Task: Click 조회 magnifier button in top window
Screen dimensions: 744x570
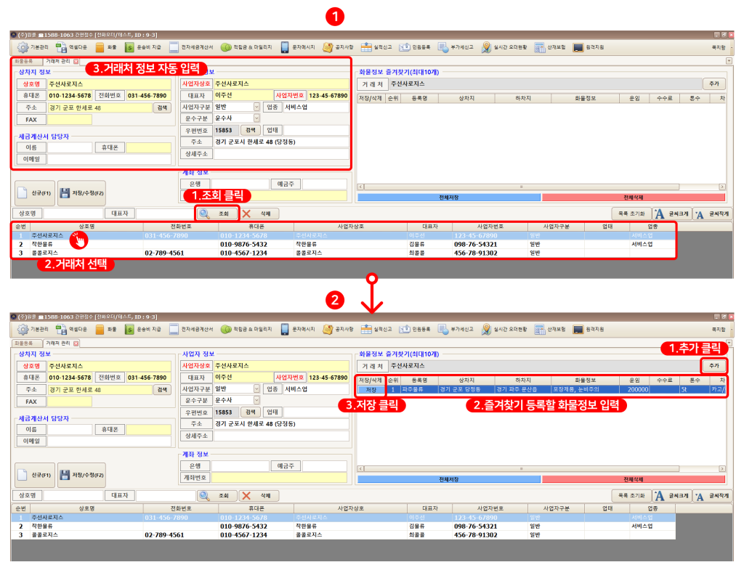Action: [x=217, y=213]
